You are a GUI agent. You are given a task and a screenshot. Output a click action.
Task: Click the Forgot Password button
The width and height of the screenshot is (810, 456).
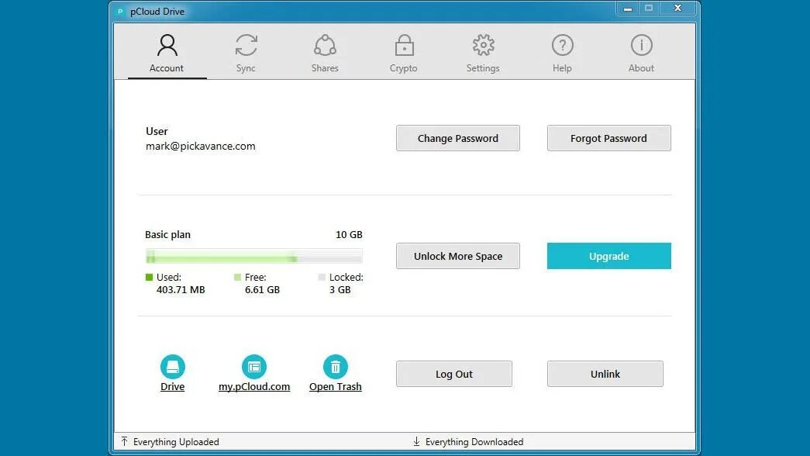(x=609, y=138)
